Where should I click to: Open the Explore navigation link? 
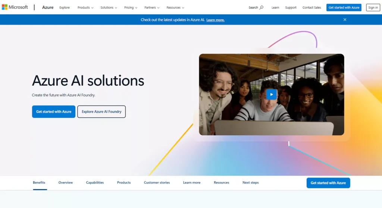pyautogui.click(x=65, y=7)
